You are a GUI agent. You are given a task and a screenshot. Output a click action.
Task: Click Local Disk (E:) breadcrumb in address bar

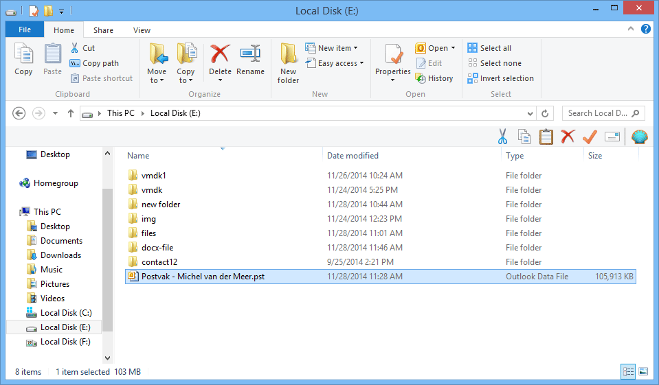(175, 113)
